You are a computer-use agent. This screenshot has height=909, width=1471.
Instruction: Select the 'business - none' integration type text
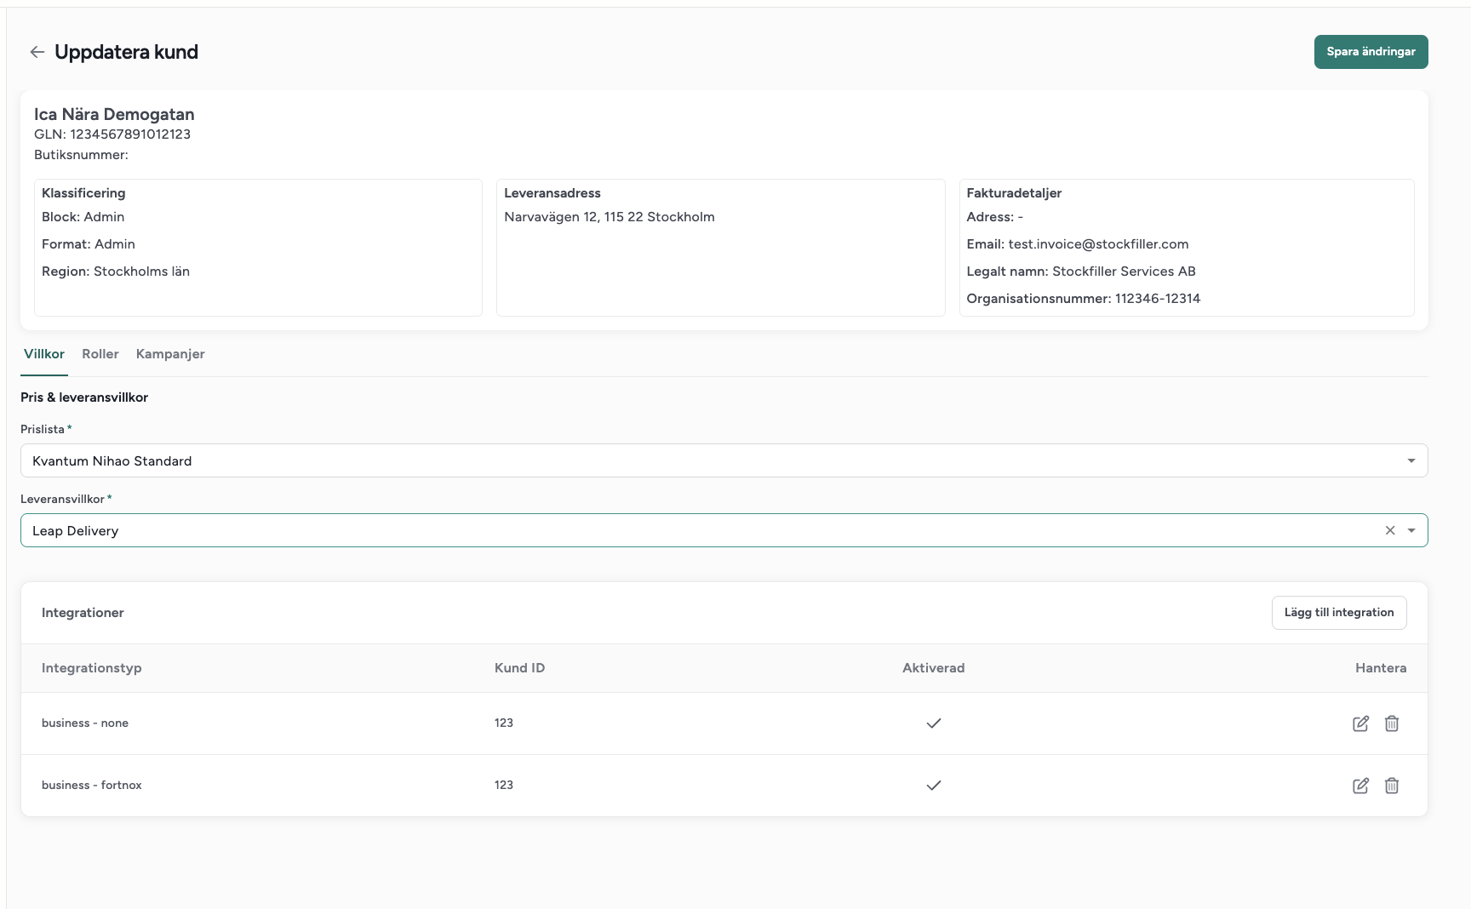85,723
